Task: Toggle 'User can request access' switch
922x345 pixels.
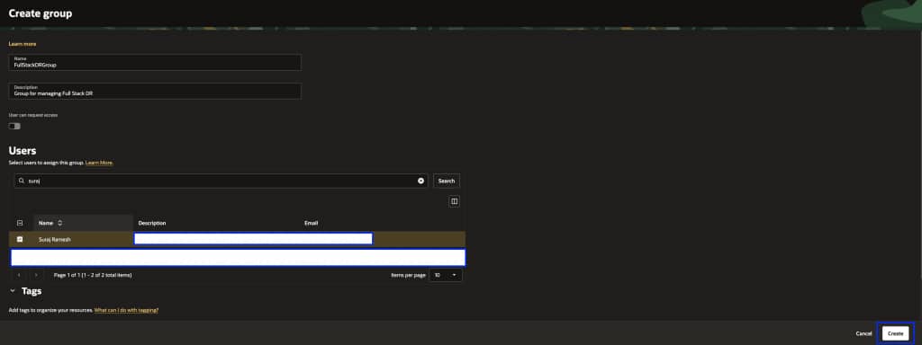Action: 14,126
